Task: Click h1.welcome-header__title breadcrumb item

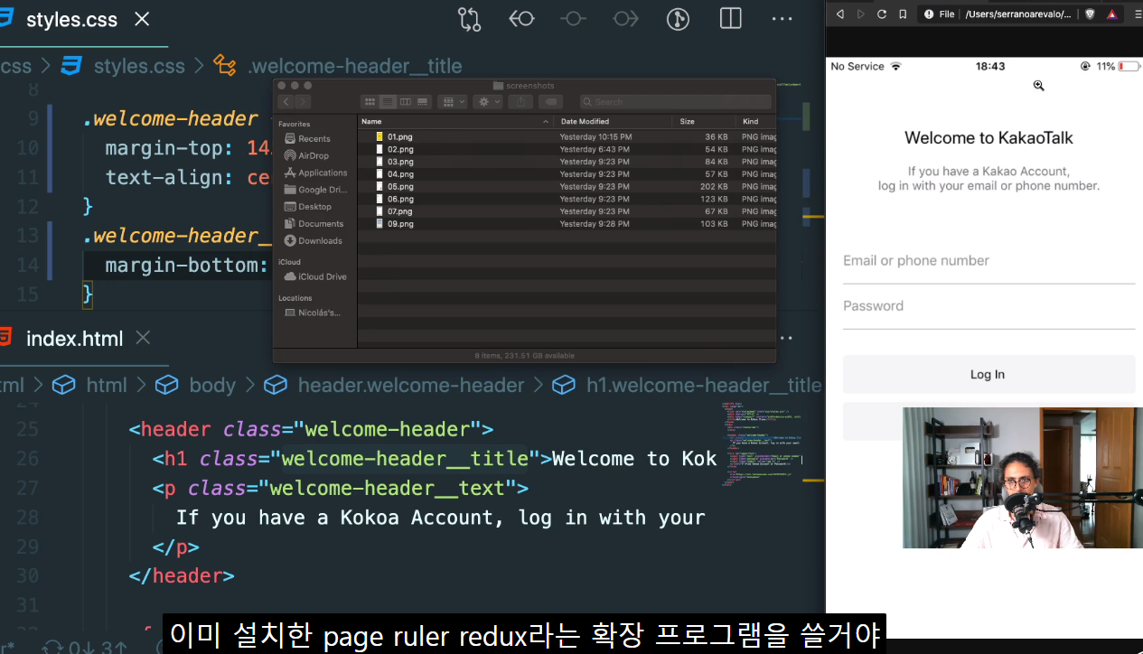Action: pos(704,386)
